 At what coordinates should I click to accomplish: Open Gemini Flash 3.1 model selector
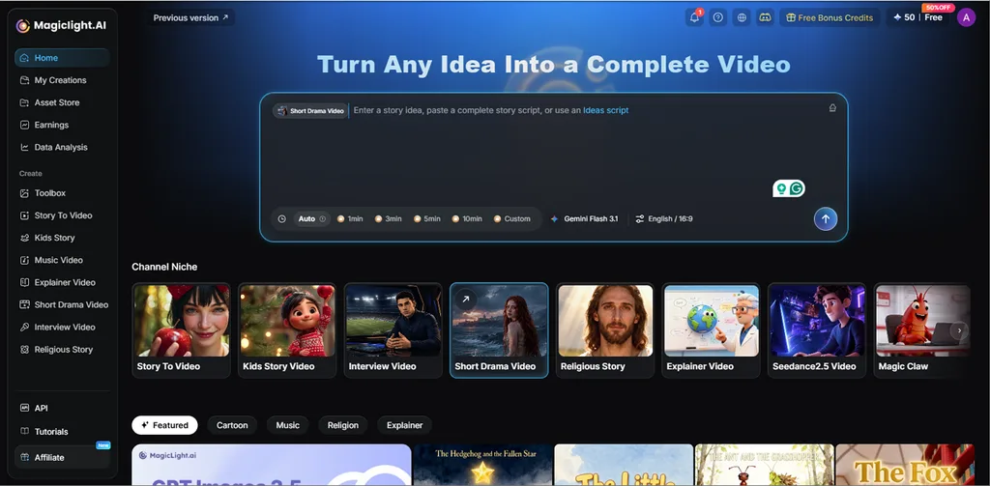[584, 219]
